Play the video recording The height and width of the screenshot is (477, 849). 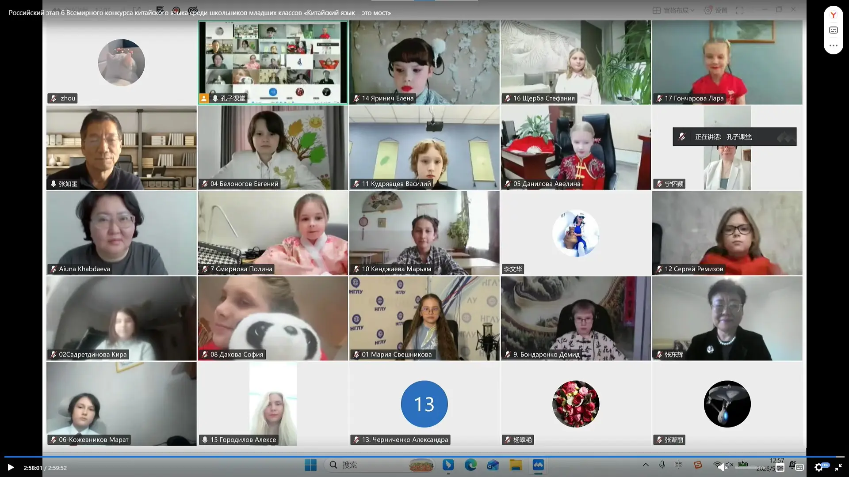[11, 467]
